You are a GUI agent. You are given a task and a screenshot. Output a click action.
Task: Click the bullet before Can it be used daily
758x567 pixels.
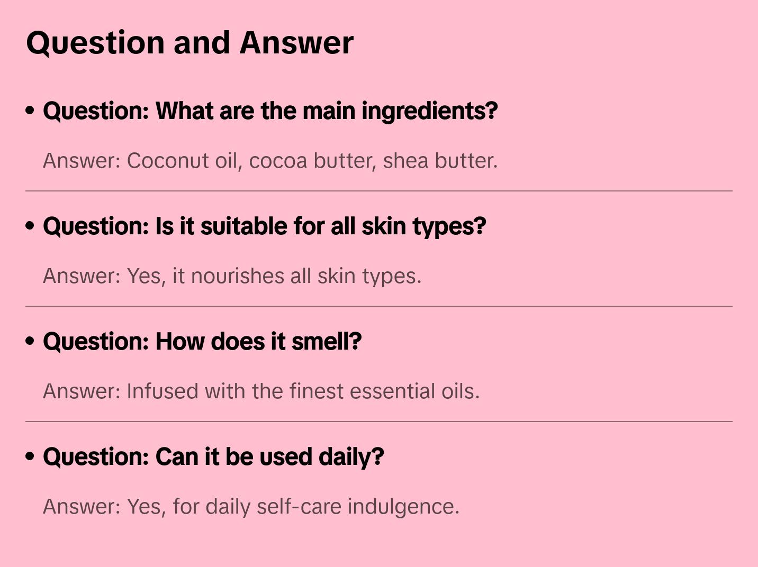[x=30, y=457]
